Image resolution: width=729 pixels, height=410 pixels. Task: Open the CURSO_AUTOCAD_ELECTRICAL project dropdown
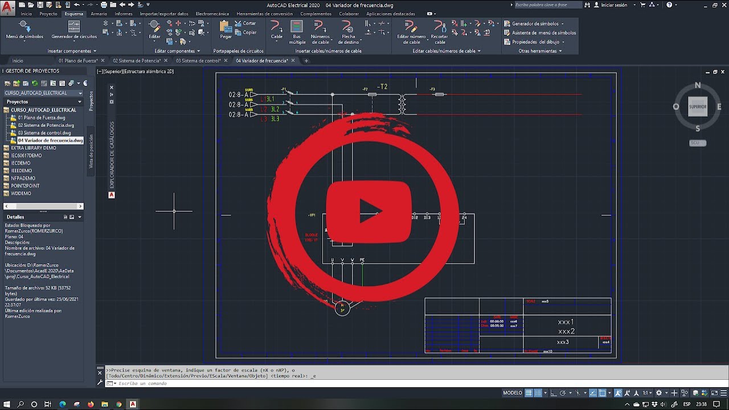pyautogui.click(x=43, y=93)
